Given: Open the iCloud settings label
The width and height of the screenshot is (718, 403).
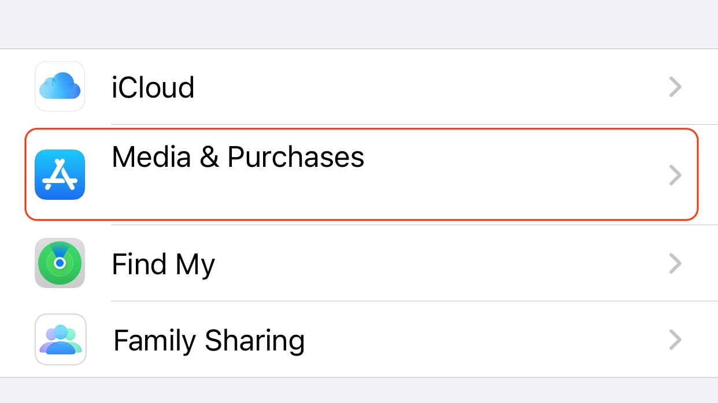Looking at the screenshot, I should tap(153, 88).
